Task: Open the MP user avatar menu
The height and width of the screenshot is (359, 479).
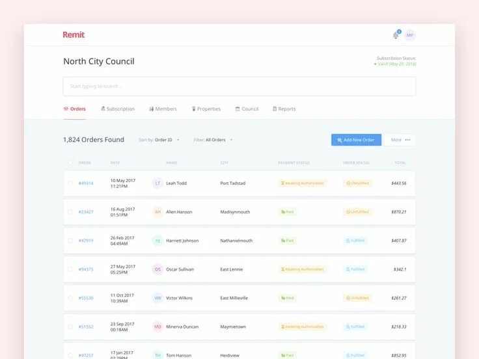Action: pos(410,35)
